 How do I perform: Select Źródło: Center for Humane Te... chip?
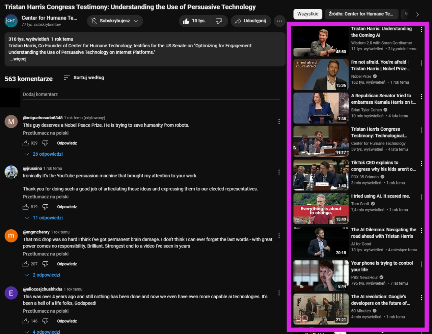(361, 14)
